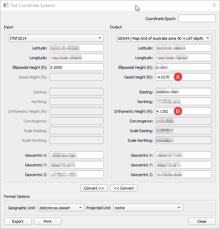Viewport: 220px width, 229px height.
Task: Click the output Easting field
Action: (x=183, y=92)
